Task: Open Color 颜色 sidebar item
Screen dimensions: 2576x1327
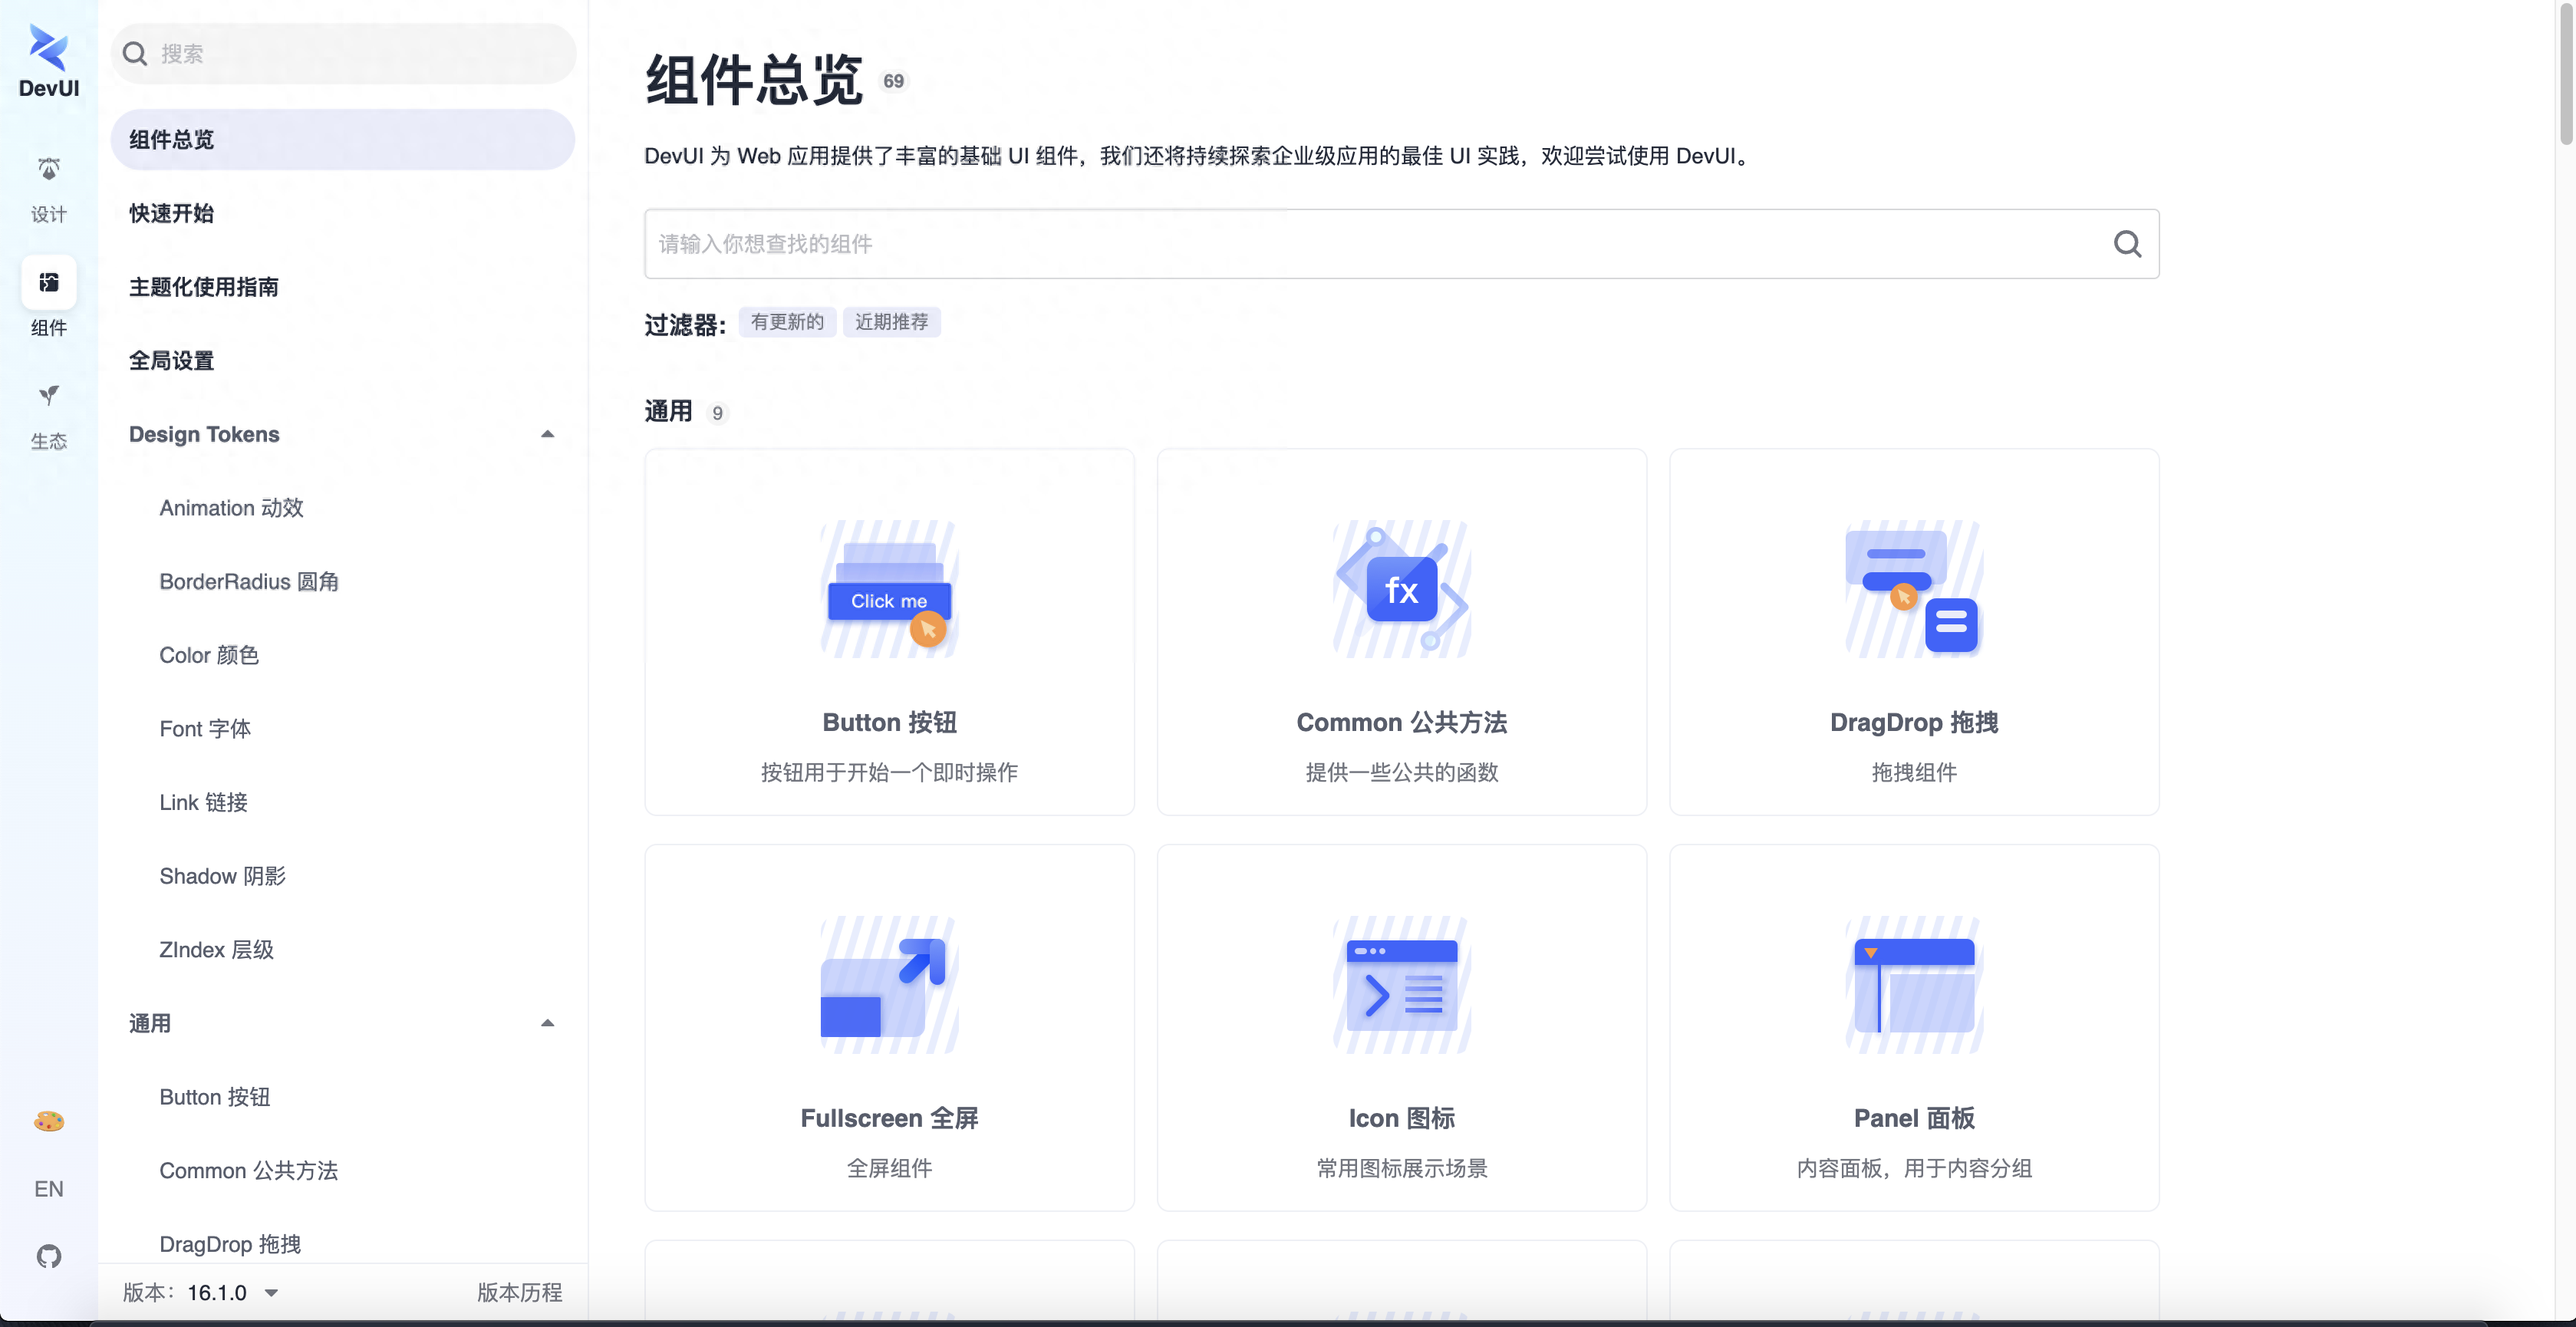Action: (x=209, y=655)
